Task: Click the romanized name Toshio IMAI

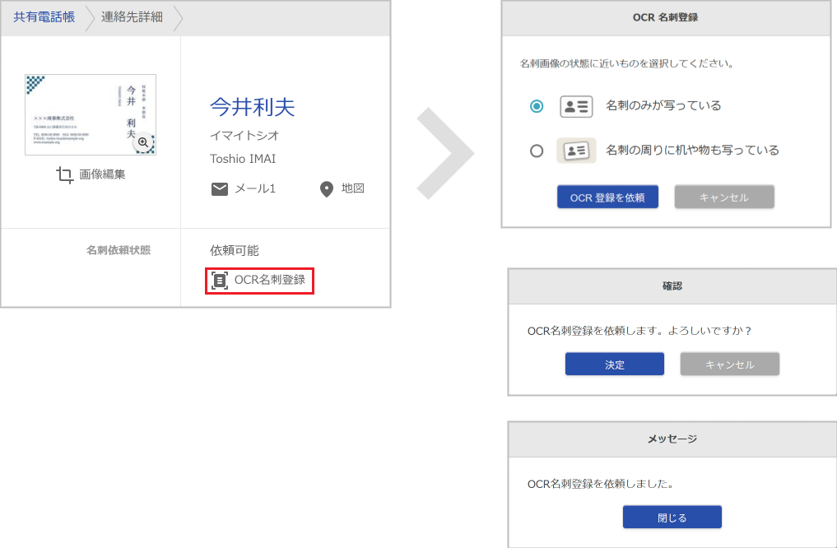Action: point(243,159)
